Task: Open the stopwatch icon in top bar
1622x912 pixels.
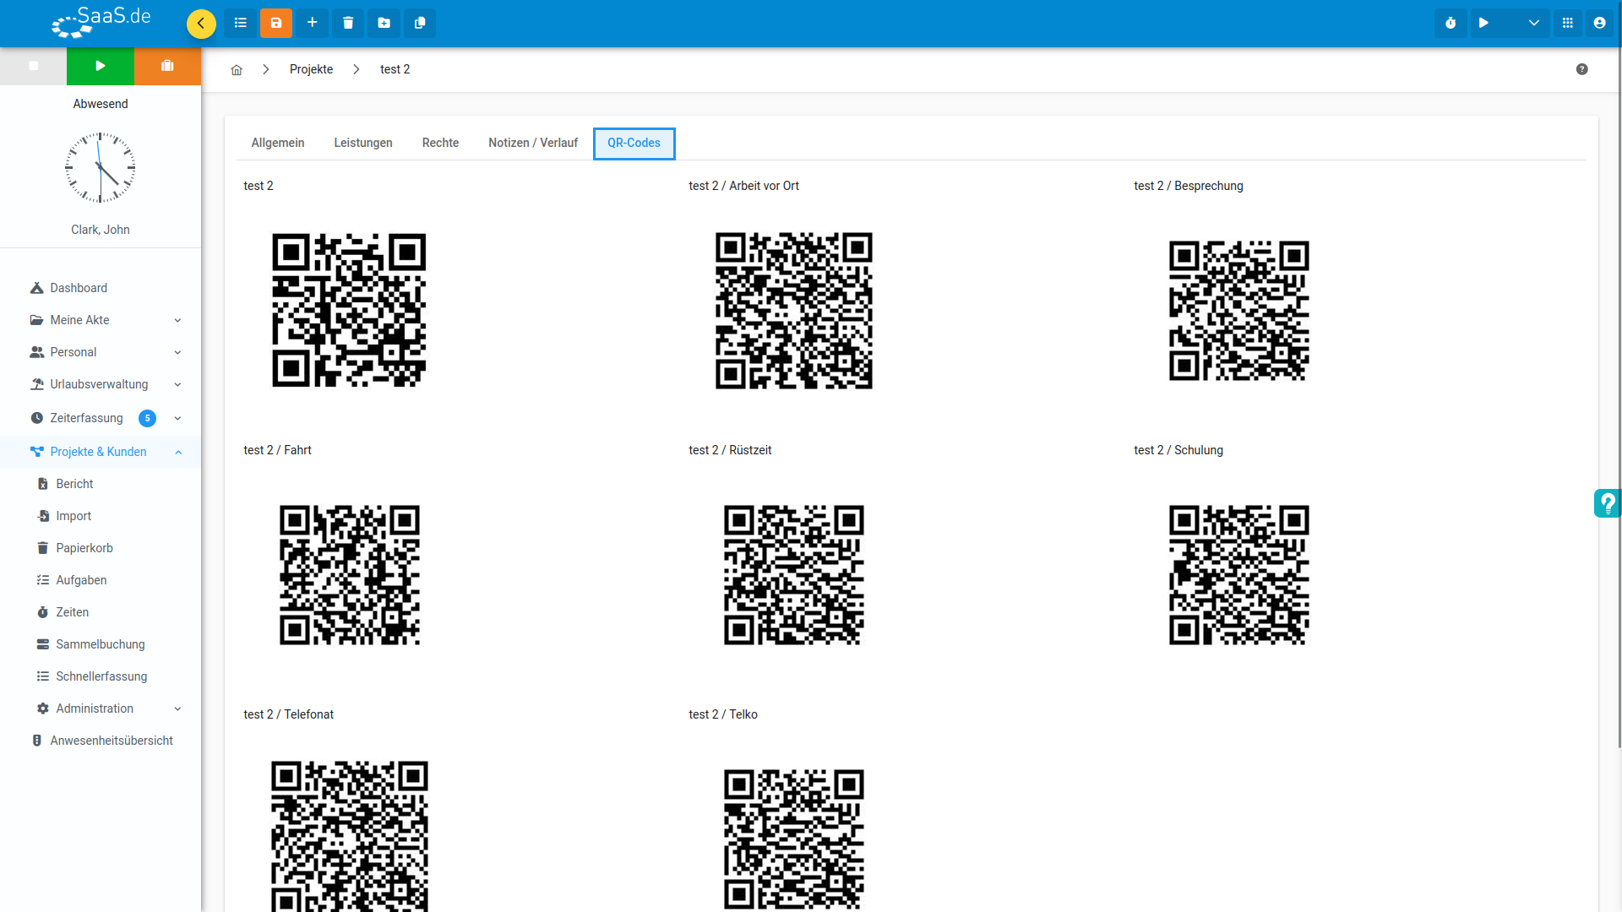Action: (x=1451, y=23)
